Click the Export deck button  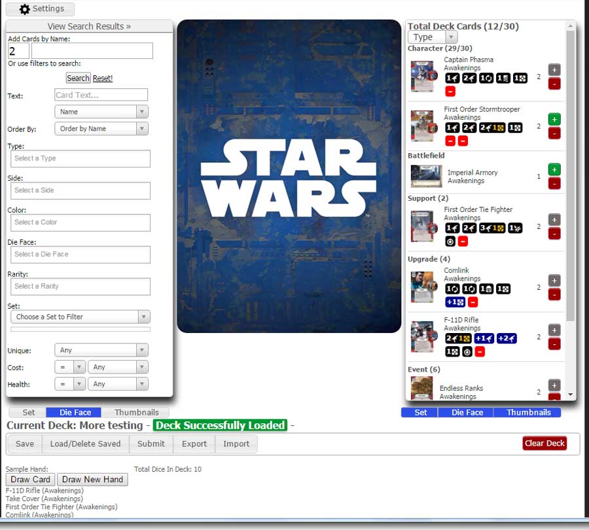coord(194,444)
